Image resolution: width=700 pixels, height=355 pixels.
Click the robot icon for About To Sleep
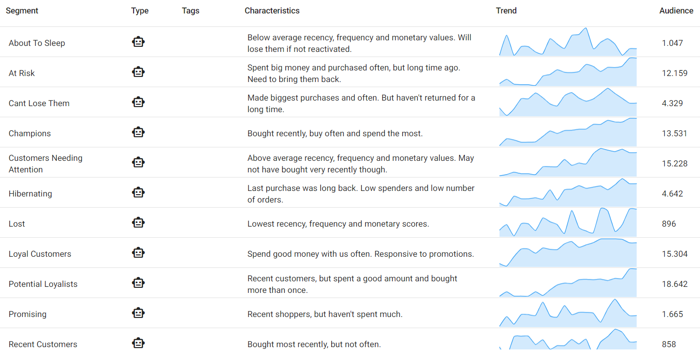tap(138, 42)
